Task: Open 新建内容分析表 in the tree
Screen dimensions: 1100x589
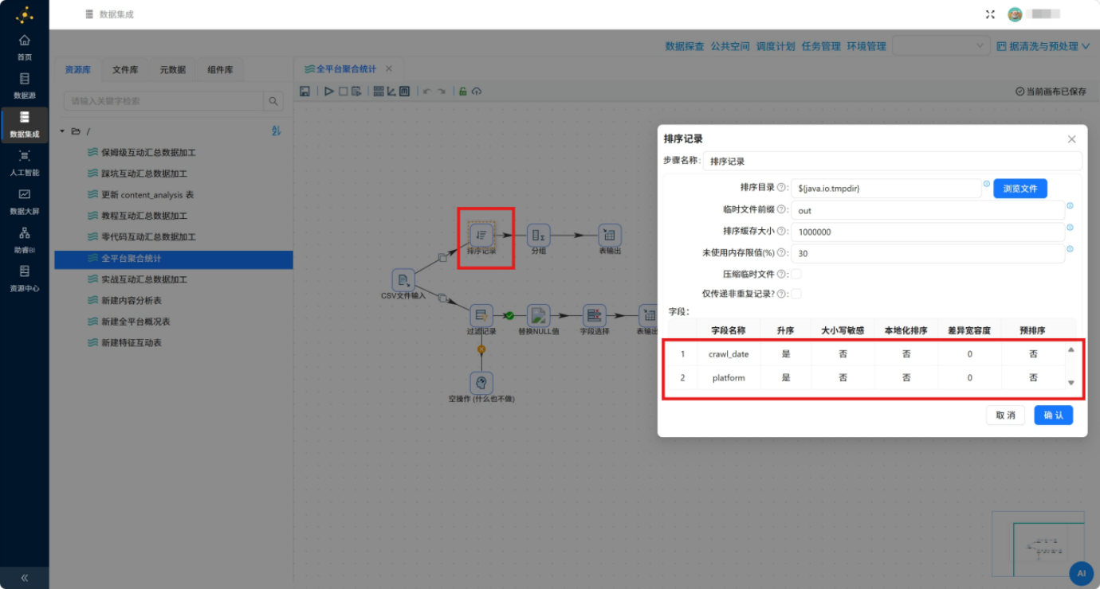Action: [x=131, y=301]
